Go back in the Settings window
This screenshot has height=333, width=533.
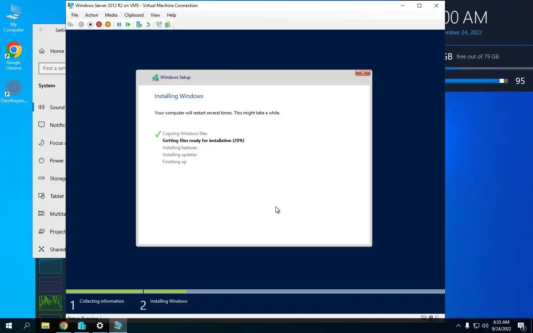[41, 30]
